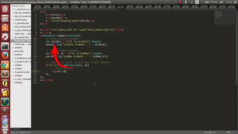
Task: Open the Terminal from the launcher
Action: click(x=5, y=46)
